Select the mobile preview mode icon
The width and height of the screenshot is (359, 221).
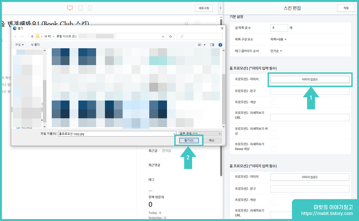click(x=90, y=8)
